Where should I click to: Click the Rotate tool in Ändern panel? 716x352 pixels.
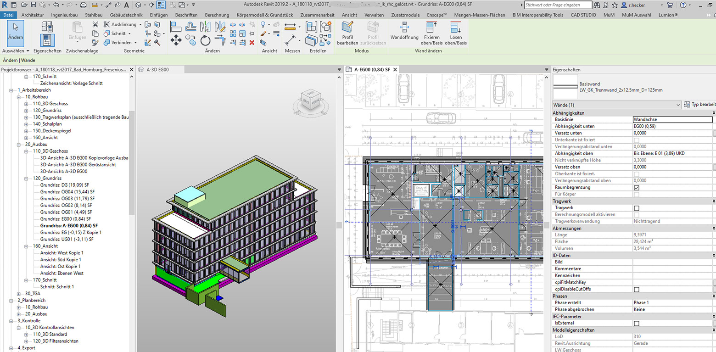pyautogui.click(x=205, y=41)
